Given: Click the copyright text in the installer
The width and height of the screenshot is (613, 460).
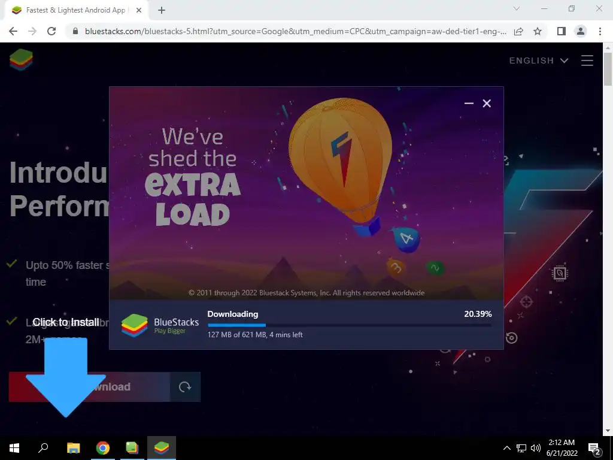Looking at the screenshot, I should pos(306,293).
